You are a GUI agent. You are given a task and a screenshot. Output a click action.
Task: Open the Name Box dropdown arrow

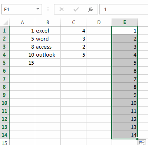pyautogui.click(x=38, y=9)
